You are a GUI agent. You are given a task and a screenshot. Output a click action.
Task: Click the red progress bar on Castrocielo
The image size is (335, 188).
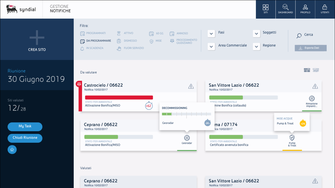coord(119,97)
